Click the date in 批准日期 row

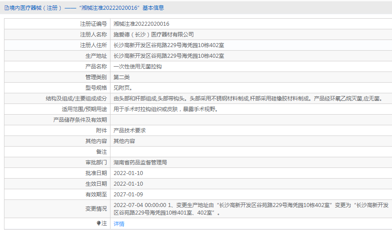(x=128, y=173)
